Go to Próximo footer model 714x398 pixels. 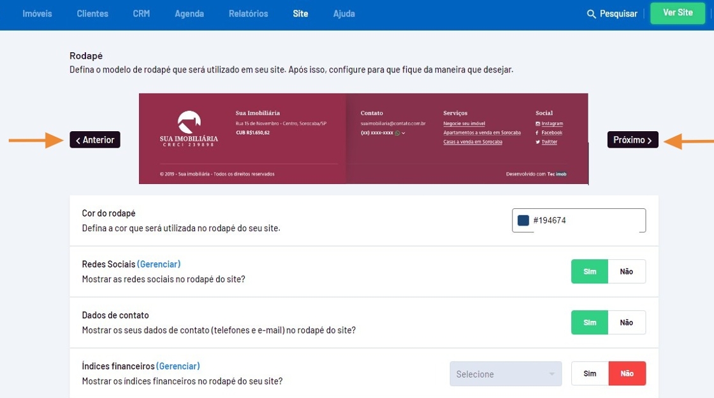(632, 140)
